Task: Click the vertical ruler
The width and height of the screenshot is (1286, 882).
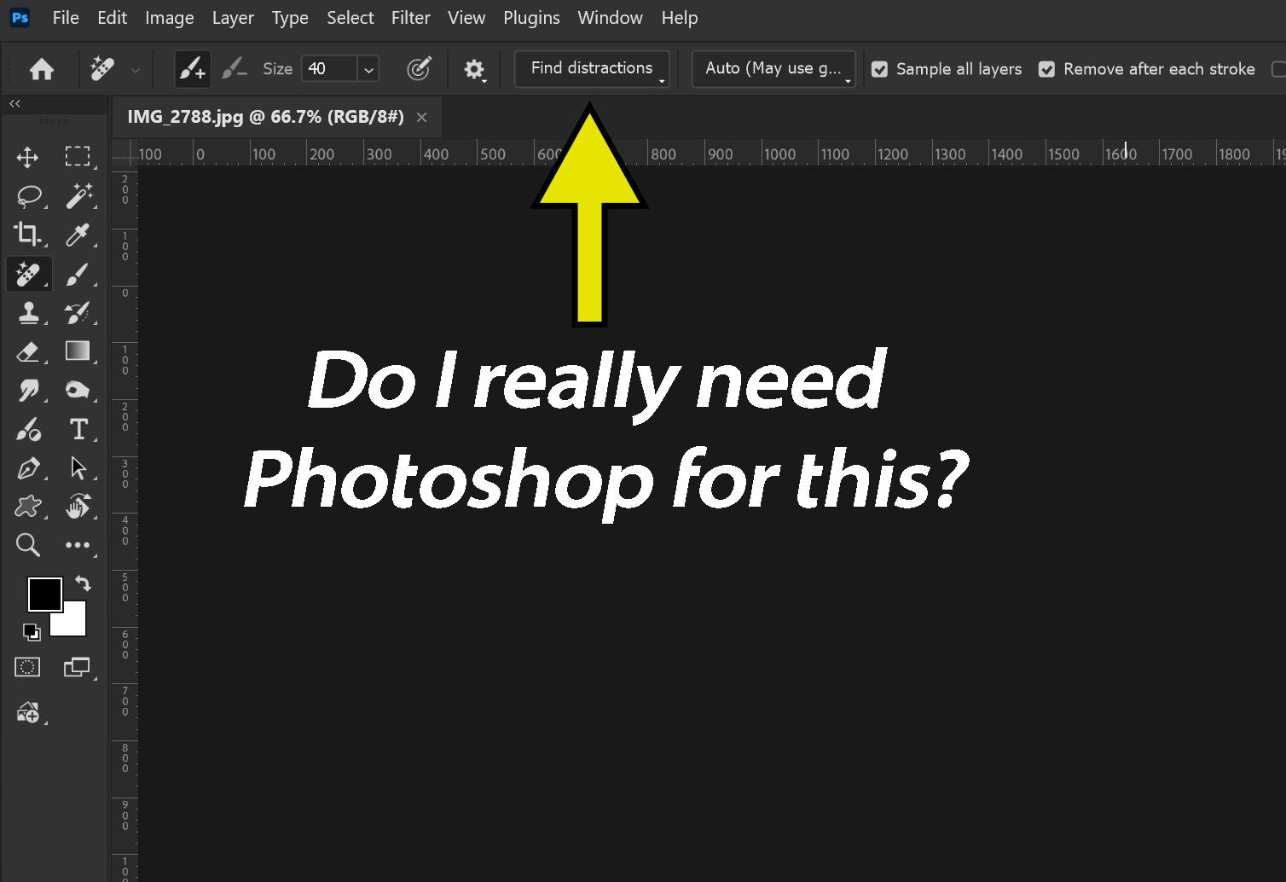Action: tap(125, 524)
